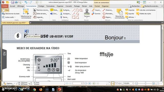The width and height of the screenshot is (164, 92).
Task: Pick the rectangle drawing tool
Action: click(74, 17)
